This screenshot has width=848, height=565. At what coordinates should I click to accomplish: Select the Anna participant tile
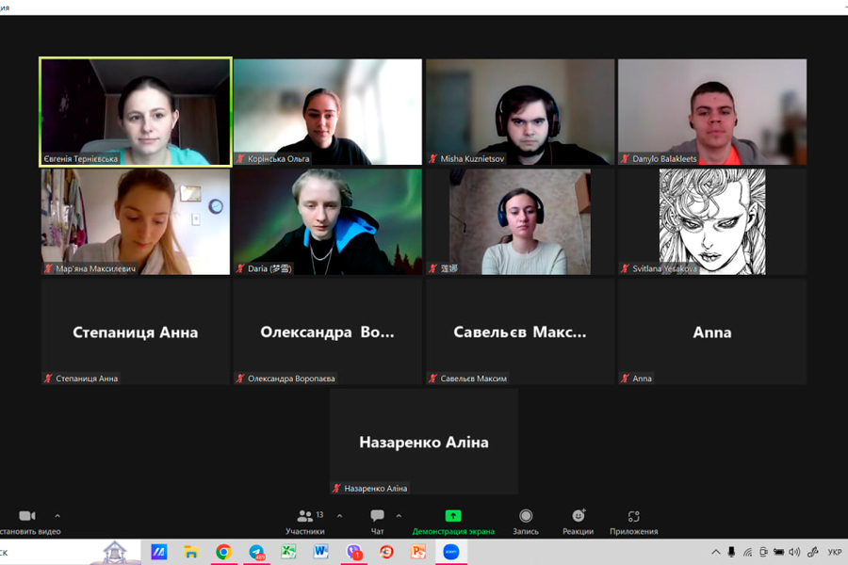[x=712, y=331]
